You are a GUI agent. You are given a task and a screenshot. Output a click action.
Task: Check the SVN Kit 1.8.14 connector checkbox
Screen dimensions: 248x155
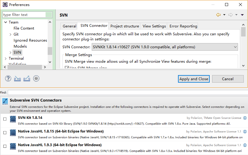coord(5,119)
